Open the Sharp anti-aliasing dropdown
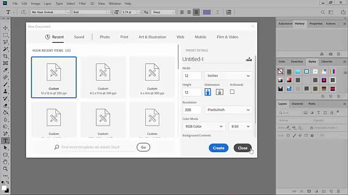 point(163,12)
